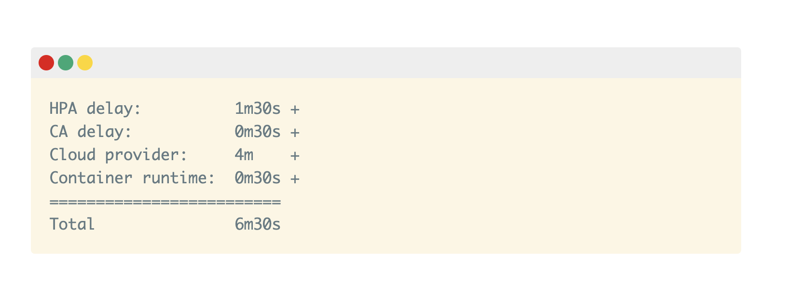Select the 0m30s value beside Container runtime
Image resolution: width=801 pixels, height=301 pixels.
coord(257,178)
